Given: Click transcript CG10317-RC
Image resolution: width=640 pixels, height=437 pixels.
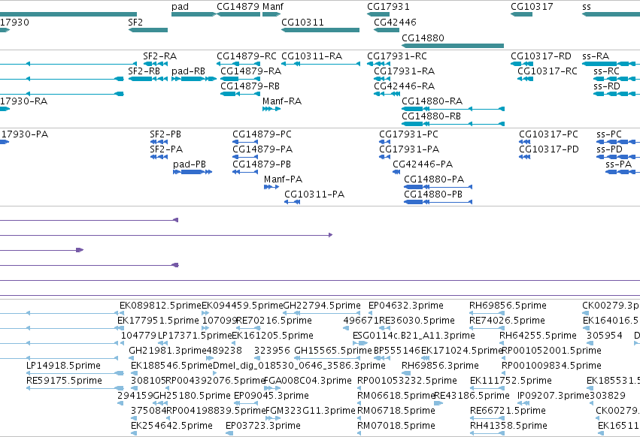Looking at the screenshot, I should coord(525,79).
